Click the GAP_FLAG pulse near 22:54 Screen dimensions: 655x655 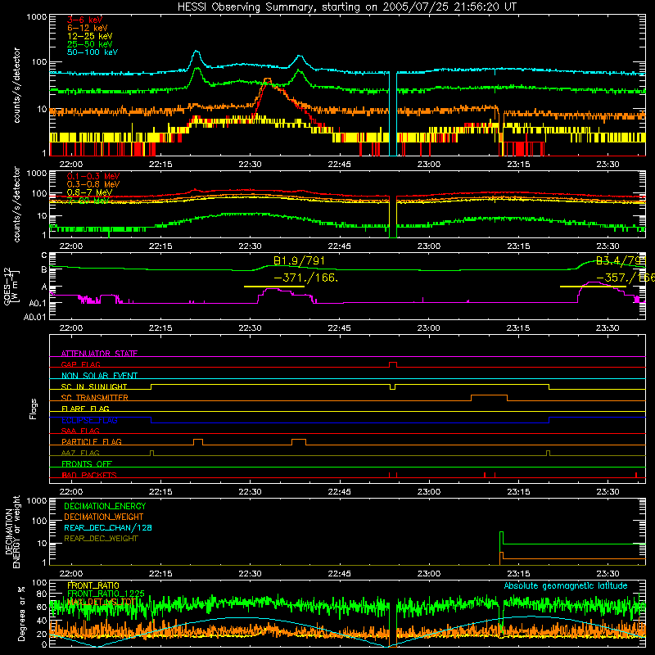click(393, 364)
